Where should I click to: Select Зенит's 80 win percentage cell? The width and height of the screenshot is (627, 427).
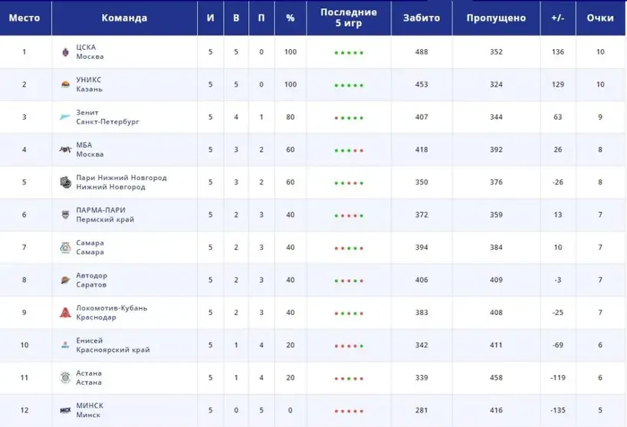tap(291, 117)
